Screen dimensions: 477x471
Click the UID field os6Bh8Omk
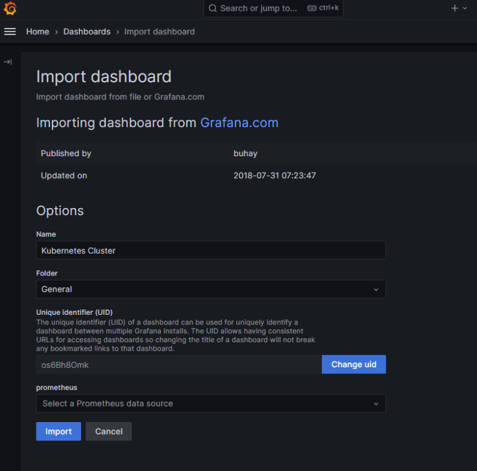click(x=179, y=364)
